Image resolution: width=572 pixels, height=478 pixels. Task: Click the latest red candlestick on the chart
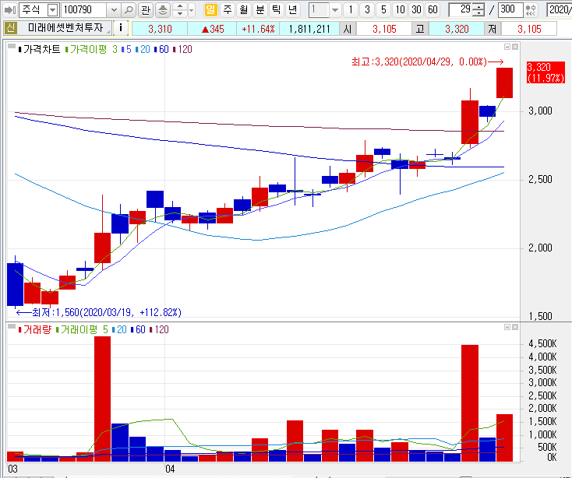coord(504,83)
